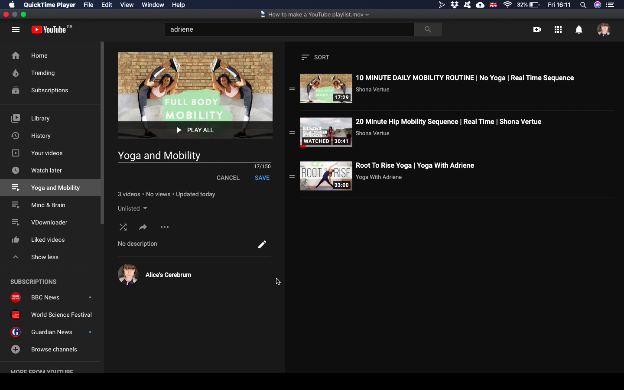This screenshot has height=390, width=624.
Task: Open Alice's Cerebrum channel link
Action: (x=168, y=275)
